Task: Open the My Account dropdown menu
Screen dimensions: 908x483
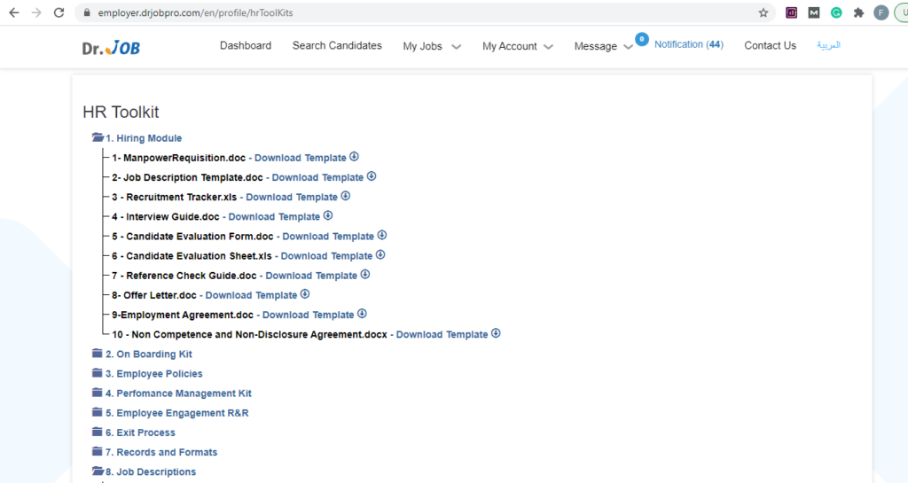Action: [518, 46]
